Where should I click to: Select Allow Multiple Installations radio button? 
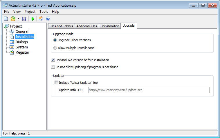55,48
